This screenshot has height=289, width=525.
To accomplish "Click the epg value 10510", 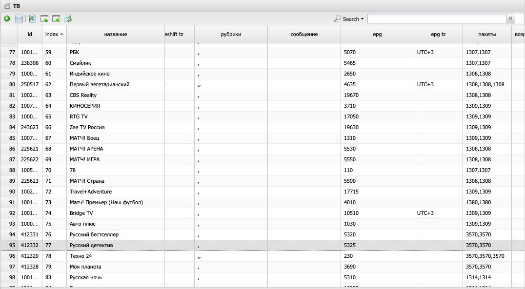I will click(x=351, y=213).
